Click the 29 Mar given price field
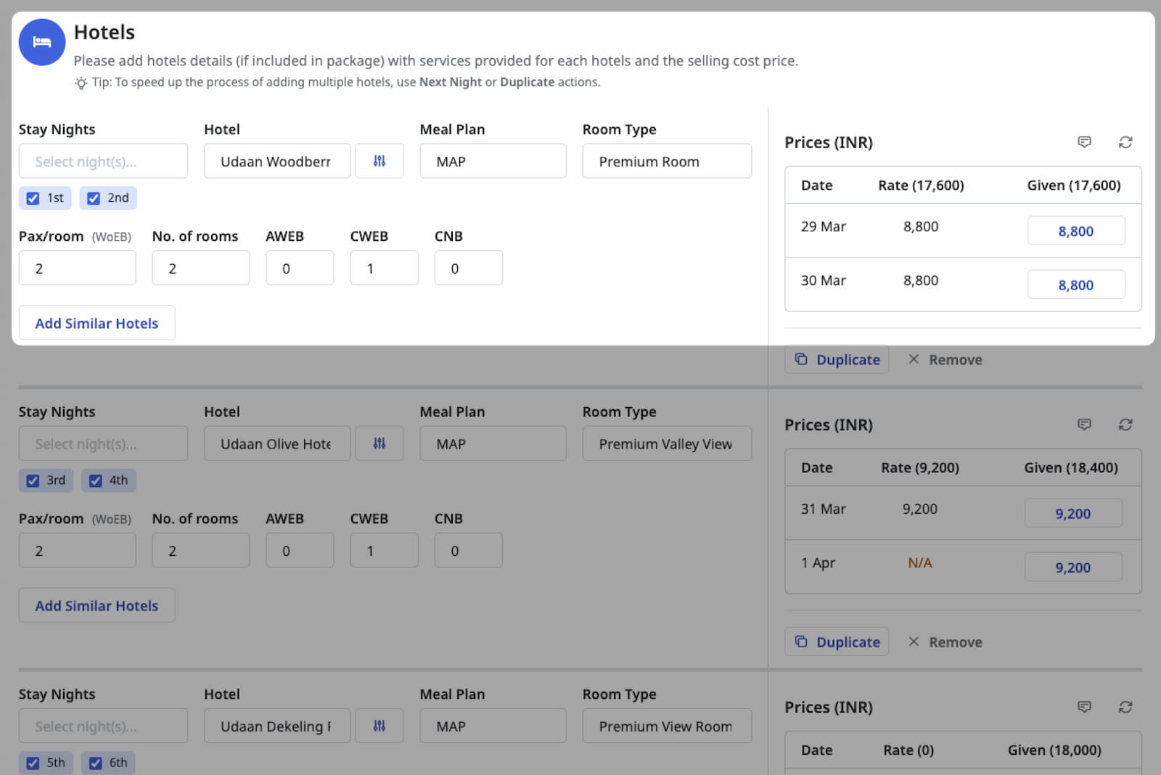Image resolution: width=1161 pixels, height=775 pixels. (1075, 231)
